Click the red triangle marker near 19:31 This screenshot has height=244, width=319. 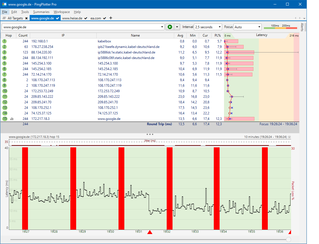tap(150, 232)
